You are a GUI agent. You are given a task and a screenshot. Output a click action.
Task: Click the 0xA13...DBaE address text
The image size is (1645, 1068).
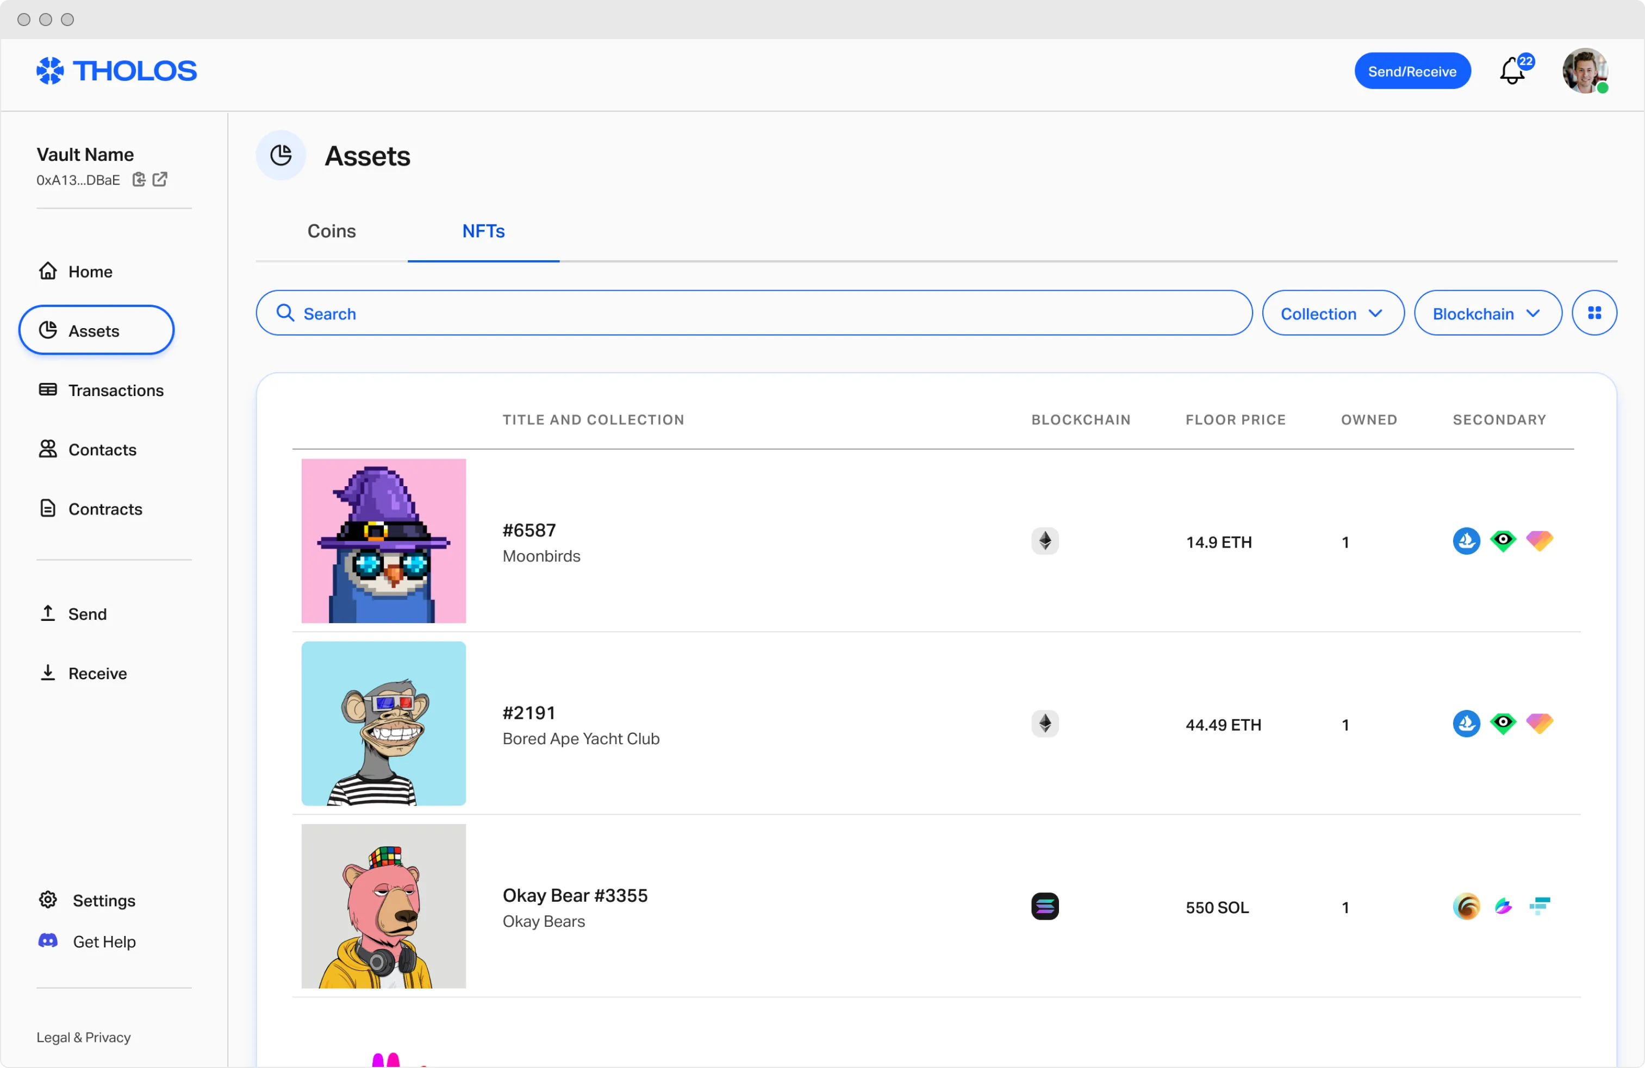(x=78, y=180)
